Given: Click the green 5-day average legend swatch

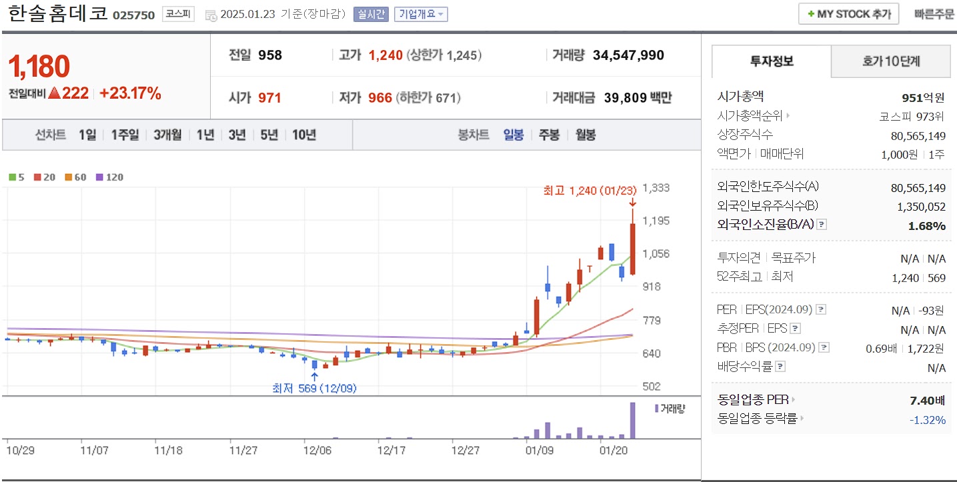Looking at the screenshot, I should (12, 177).
